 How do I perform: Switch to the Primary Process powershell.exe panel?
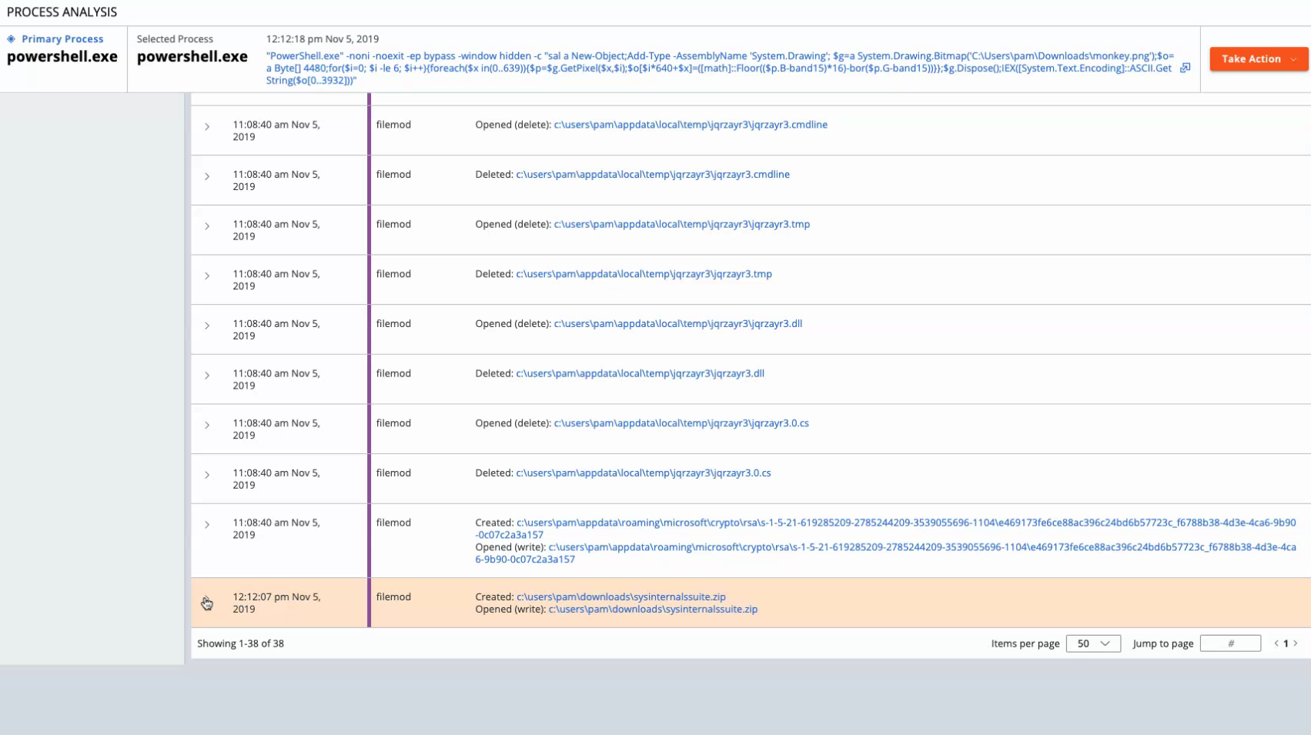click(x=63, y=56)
